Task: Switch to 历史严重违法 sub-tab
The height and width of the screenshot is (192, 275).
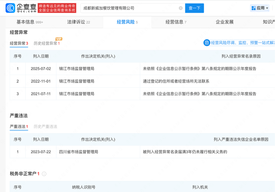Action: coord(45,127)
